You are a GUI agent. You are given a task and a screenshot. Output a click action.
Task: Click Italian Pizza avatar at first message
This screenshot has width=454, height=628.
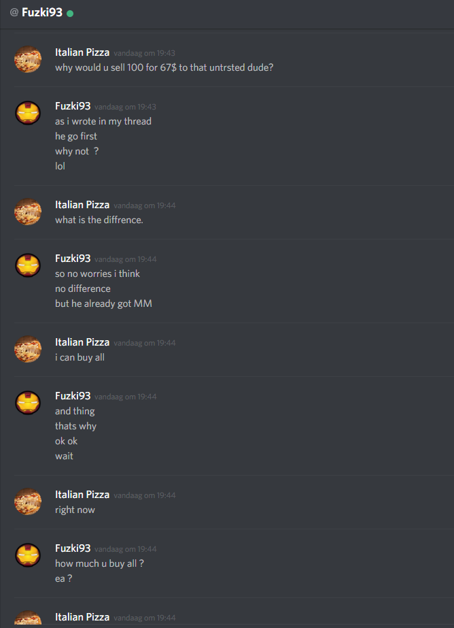(28, 59)
